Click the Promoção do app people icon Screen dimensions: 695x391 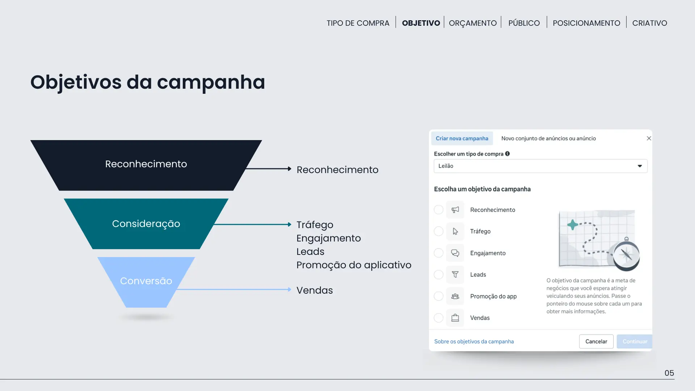455,296
